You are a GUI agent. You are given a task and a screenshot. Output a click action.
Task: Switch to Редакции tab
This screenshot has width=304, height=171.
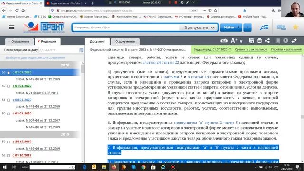pos(47,41)
